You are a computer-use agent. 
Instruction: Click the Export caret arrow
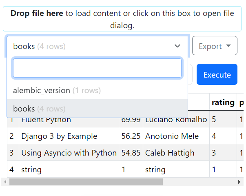pyautogui.click(x=228, y=46)
